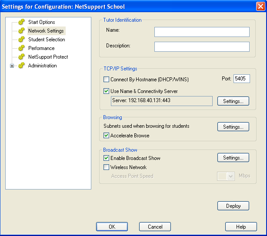Open Settings for Name & Connectivity Server
267x236 pixels.
pos(233,101)
